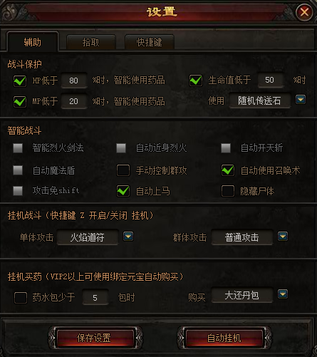Switch to the 拾取 tab
Screen dimensions: 317x357
click(91, 42)
